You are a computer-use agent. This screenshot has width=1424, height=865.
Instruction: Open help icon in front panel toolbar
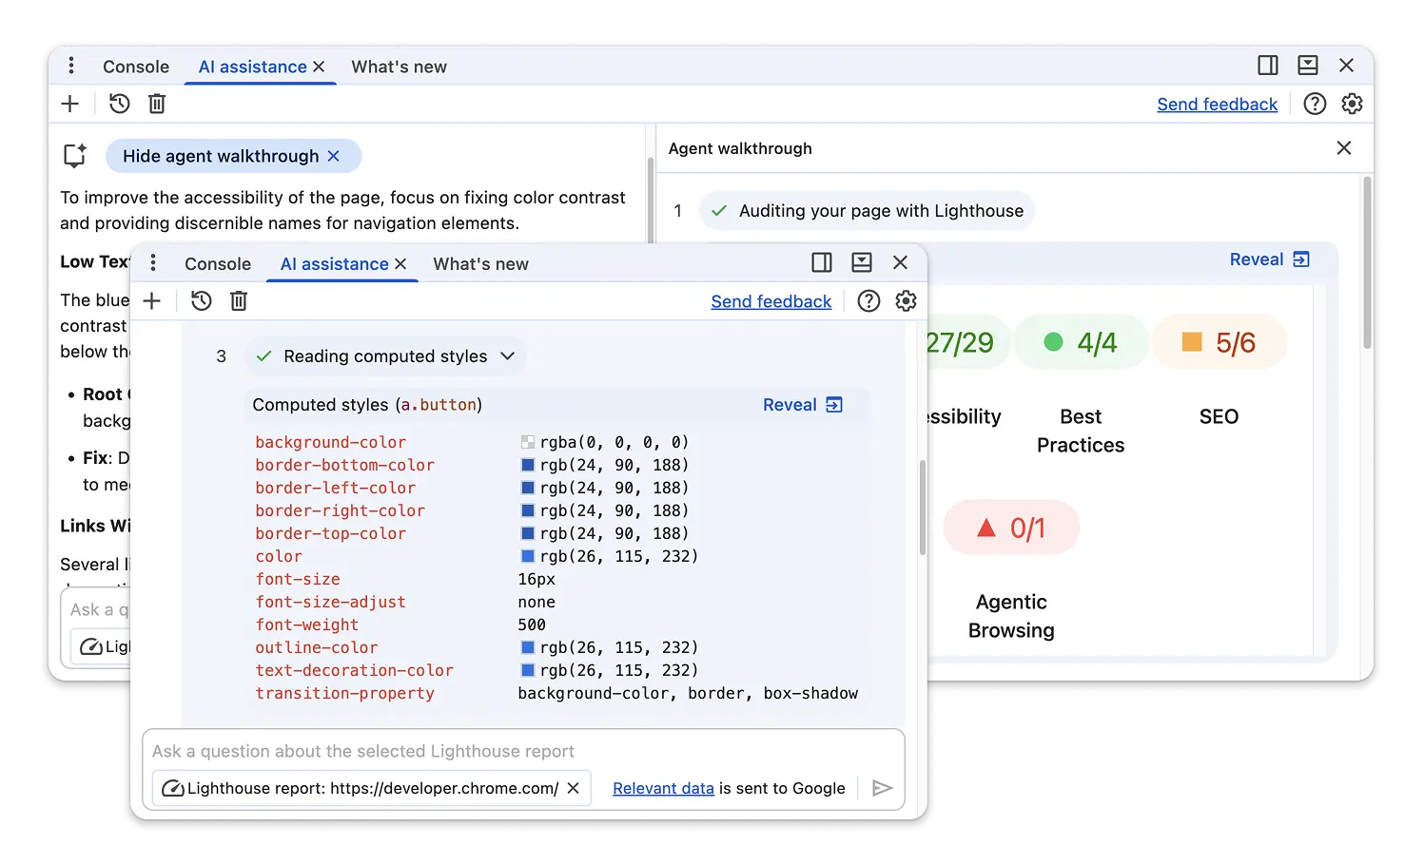pos(868,301)
